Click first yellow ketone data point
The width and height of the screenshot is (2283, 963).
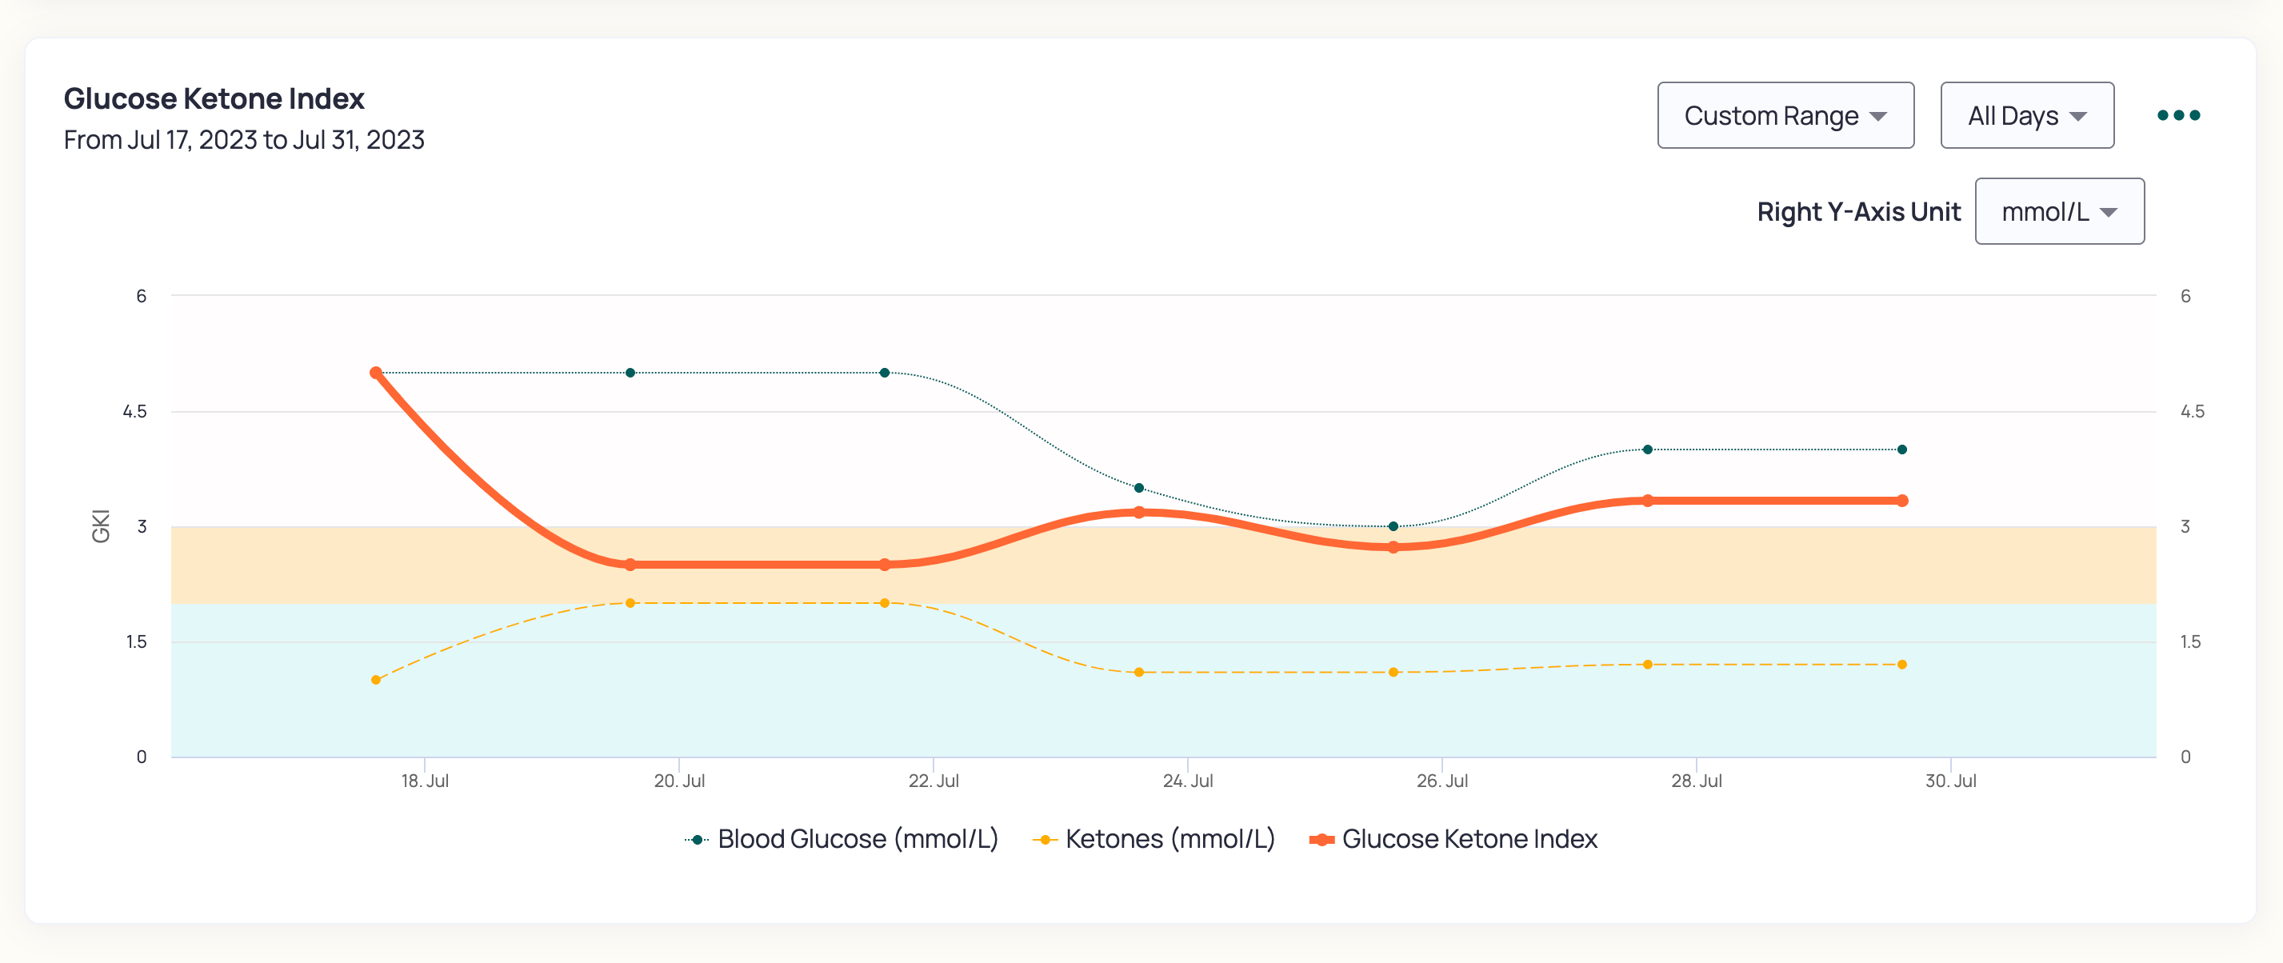[x=376, y=681]
